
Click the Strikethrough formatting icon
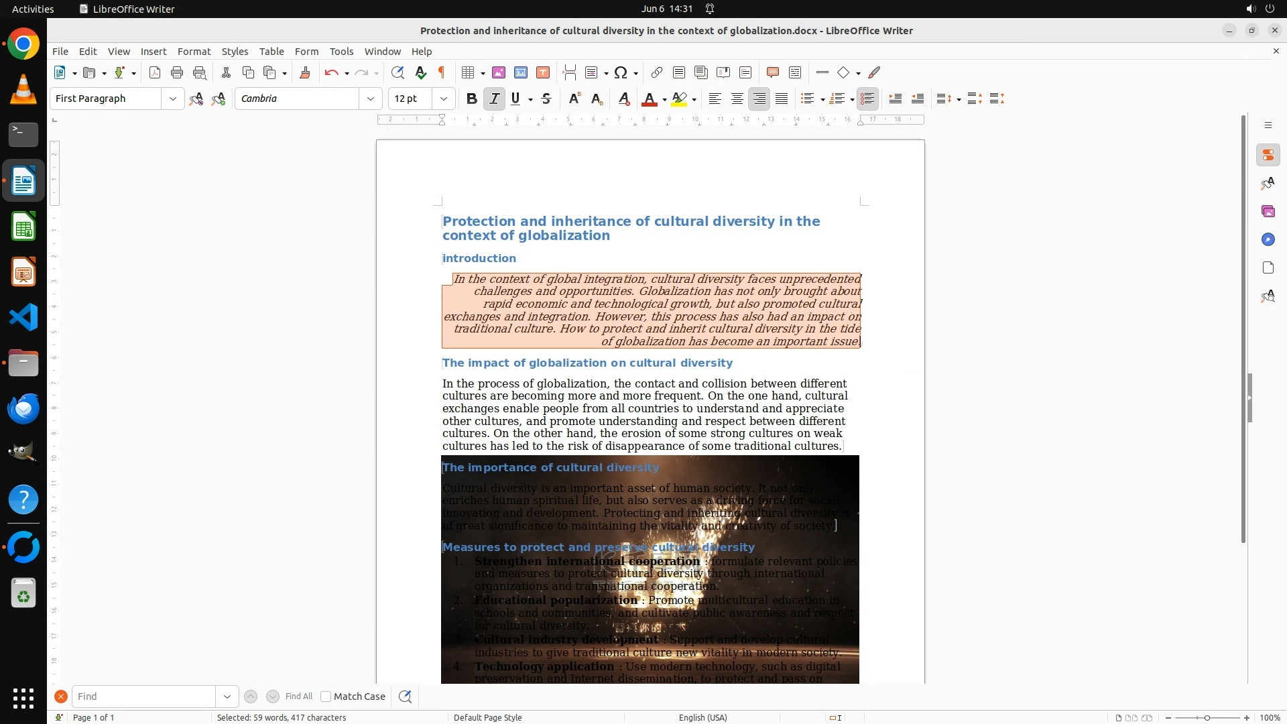(x=546, y=99)
